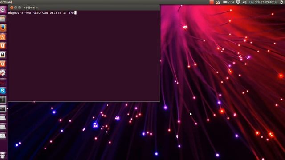Open Ubuntu Software Center in launcher
The height and width of the screenshot is (160, 285).
(x=3, y=36)
